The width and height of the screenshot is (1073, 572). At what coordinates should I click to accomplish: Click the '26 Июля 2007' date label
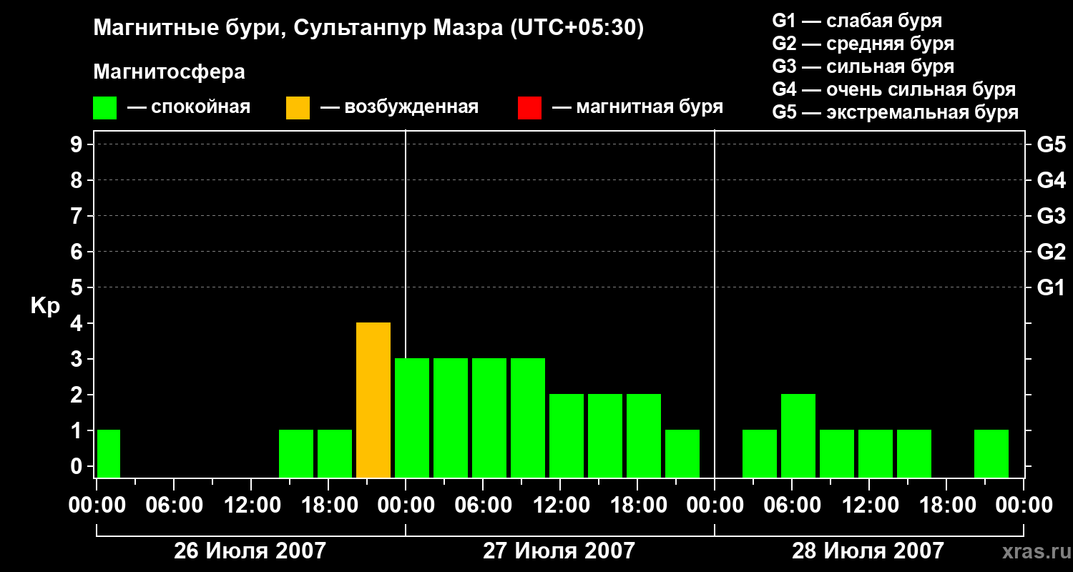tap(250, 551)
